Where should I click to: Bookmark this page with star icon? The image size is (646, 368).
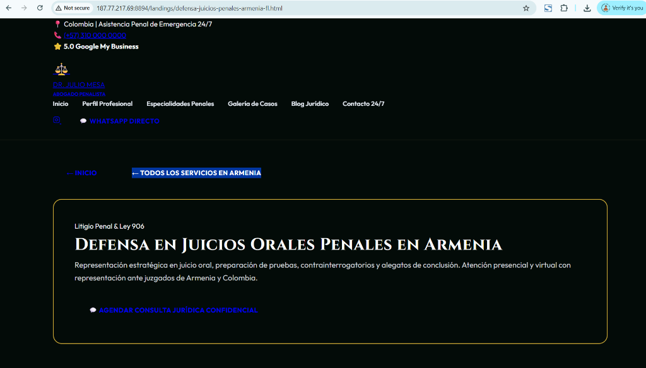[526, 8]
